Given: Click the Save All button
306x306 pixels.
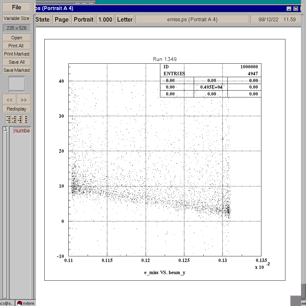Looking at the screenshot, I should point(17,62).
